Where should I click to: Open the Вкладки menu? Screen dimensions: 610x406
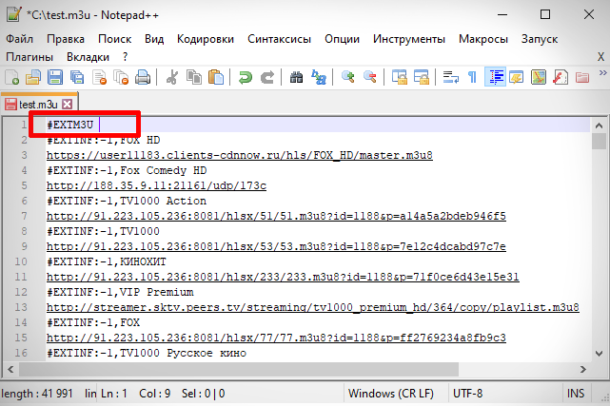pos(88,57)
